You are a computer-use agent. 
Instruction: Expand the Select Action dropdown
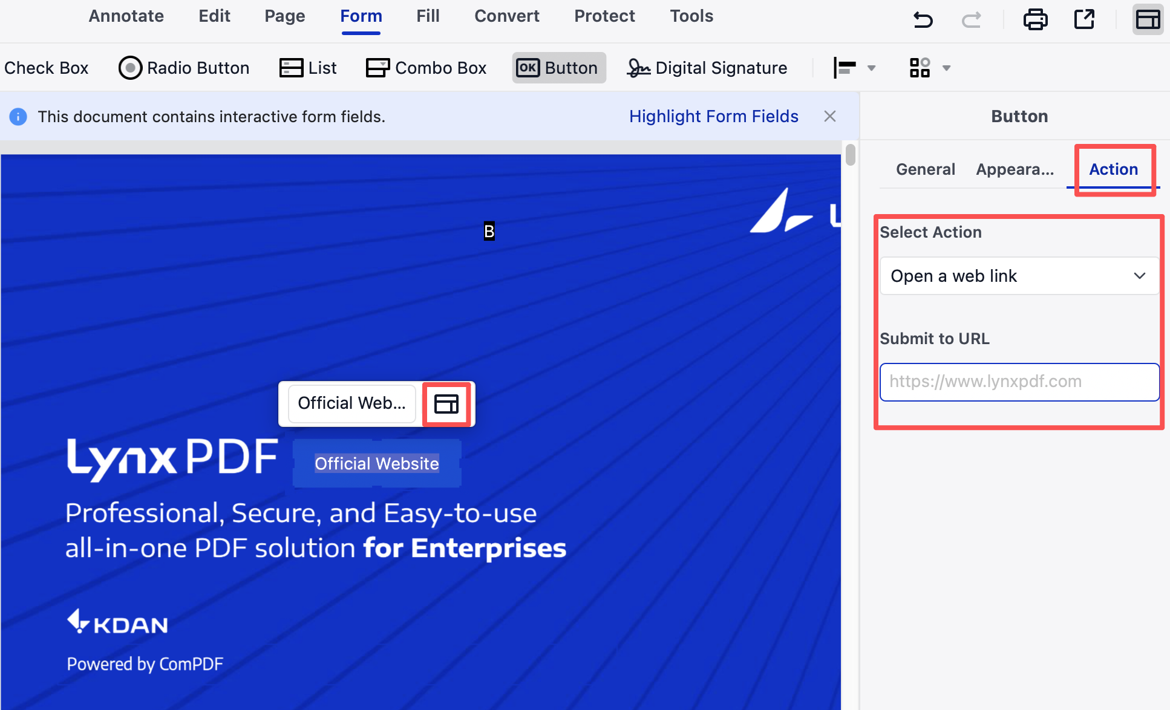click(x=1019, y=276)
